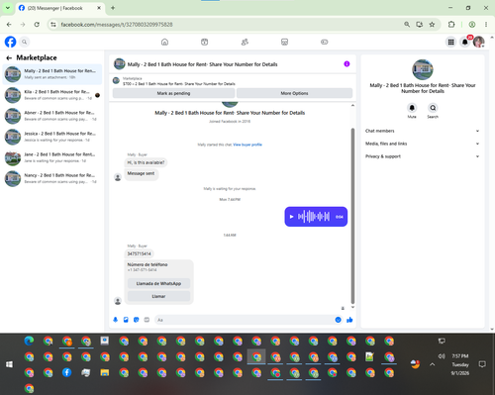Screen dimensions: 495x395
Task: Expand Privacy & support section
Action: click(422, 156)
